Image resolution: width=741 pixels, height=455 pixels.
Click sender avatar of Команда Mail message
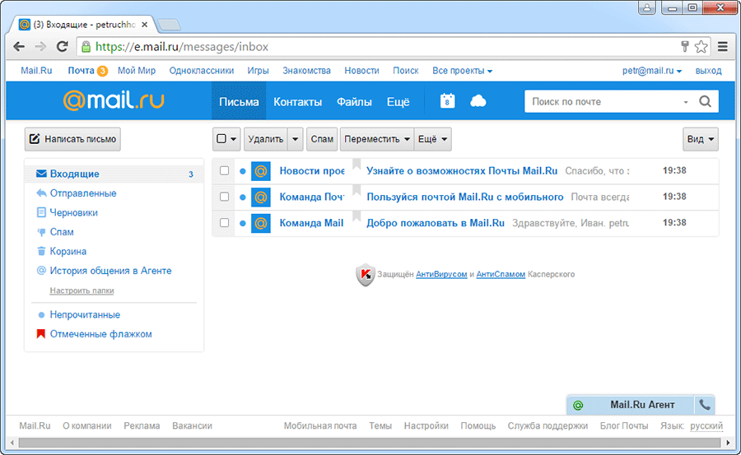[261, 223]
